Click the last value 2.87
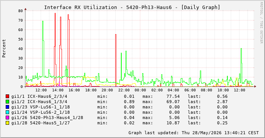This screenshot has height=138, width=265. (x=222, y=102)
